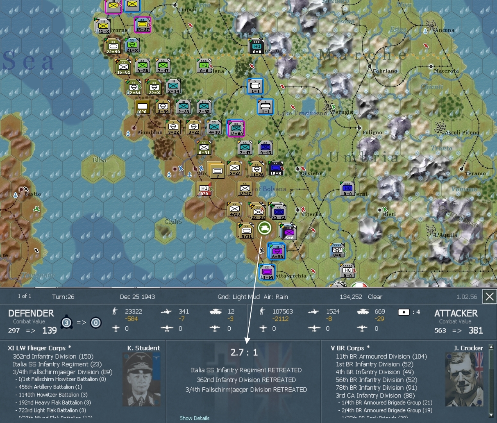Select the 2=34 teal infantry counter
The height and width of the screenshot is (423, 497).
coord(173,86)
